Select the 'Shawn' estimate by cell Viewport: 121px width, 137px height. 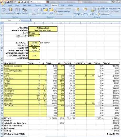coord(34,36)
